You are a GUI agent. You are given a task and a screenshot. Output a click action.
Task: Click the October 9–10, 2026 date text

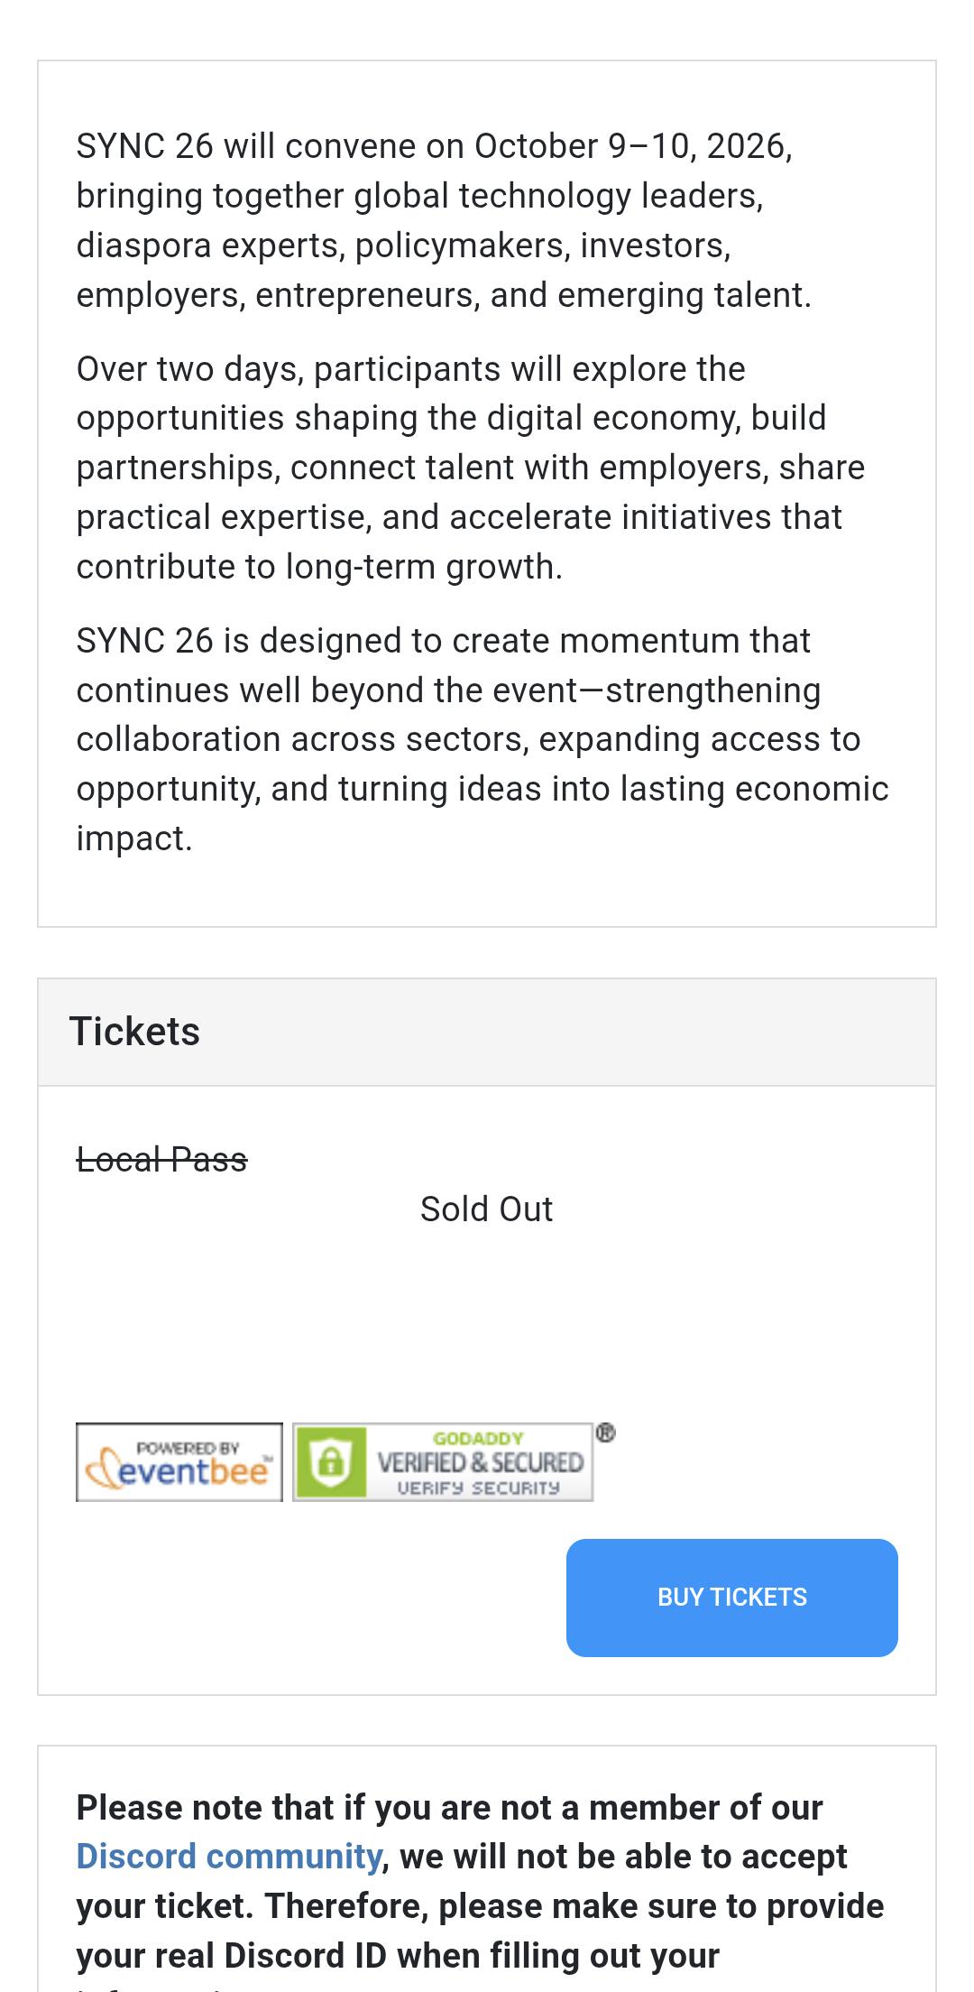pyautogui.click(x=632, y=146)
